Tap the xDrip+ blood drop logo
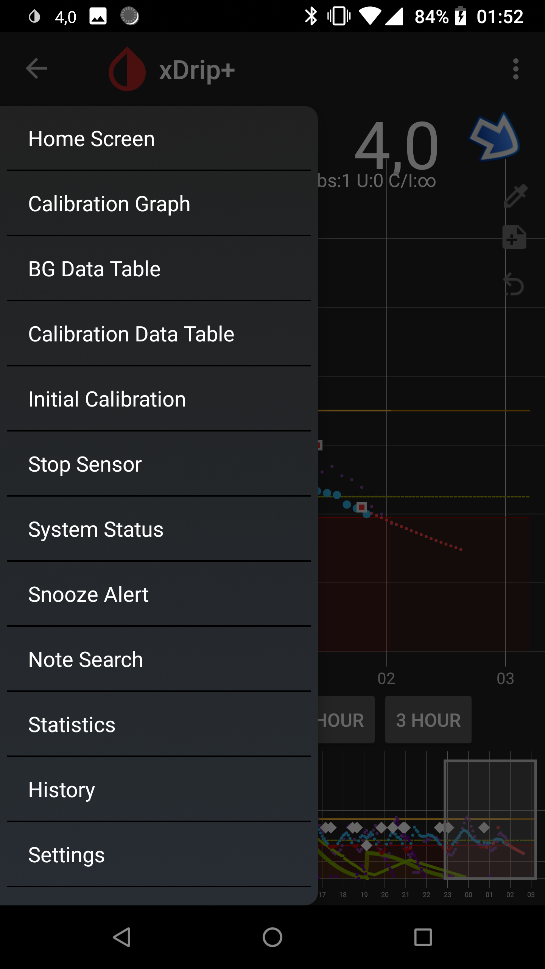This screenshot has width=545, height=969. pos(127,69)
